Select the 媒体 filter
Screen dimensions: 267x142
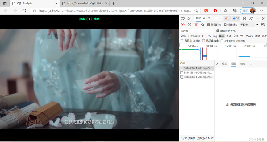pyautogui.click(x=222, y=36)
